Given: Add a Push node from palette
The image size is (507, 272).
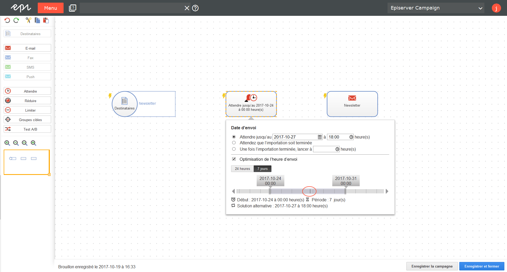Looking at the screenshot, I should coord(27,77).
